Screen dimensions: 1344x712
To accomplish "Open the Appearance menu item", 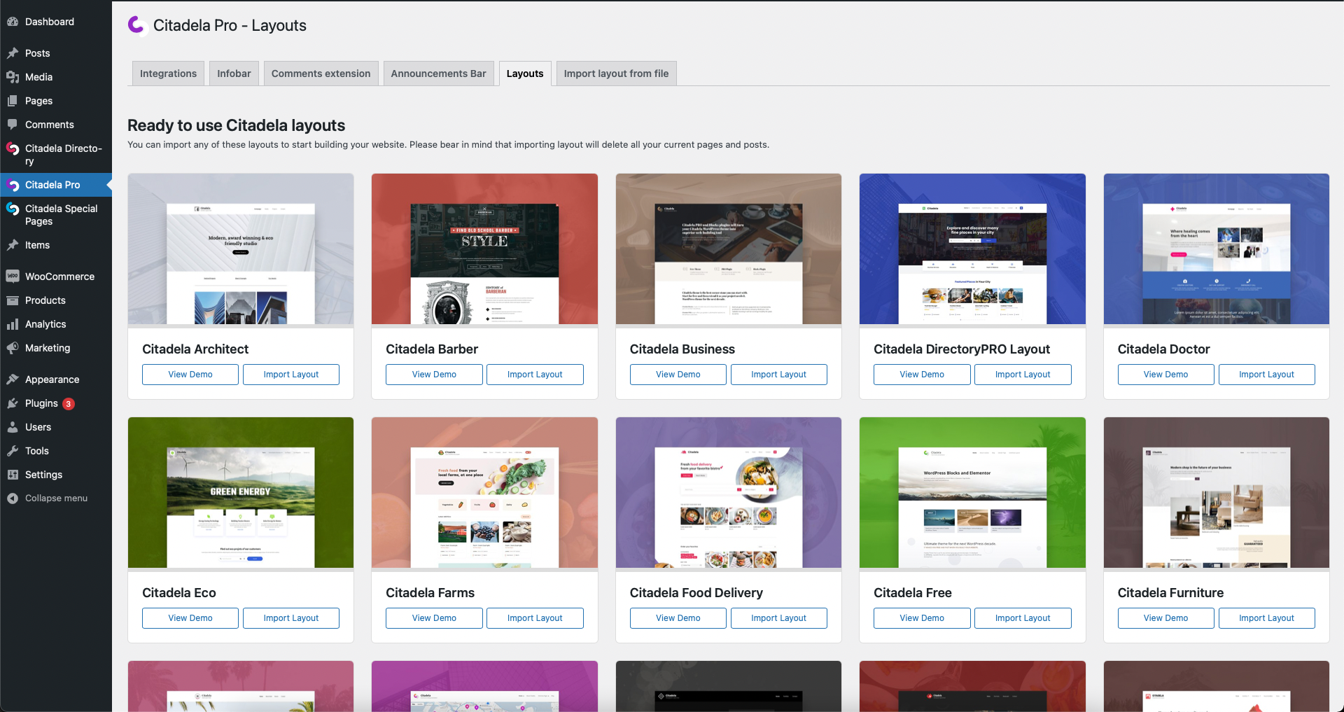I will [x=56, y=379].
